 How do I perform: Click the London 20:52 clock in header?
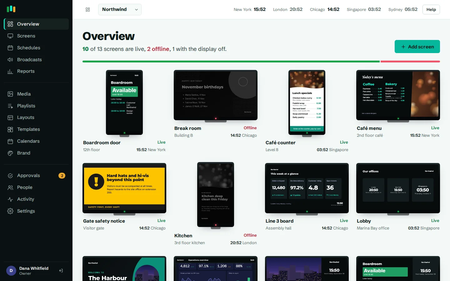[288, 9]
